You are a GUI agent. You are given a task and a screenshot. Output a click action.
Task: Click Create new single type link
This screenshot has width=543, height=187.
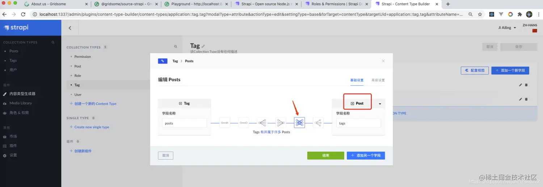(x=89, y=127)
